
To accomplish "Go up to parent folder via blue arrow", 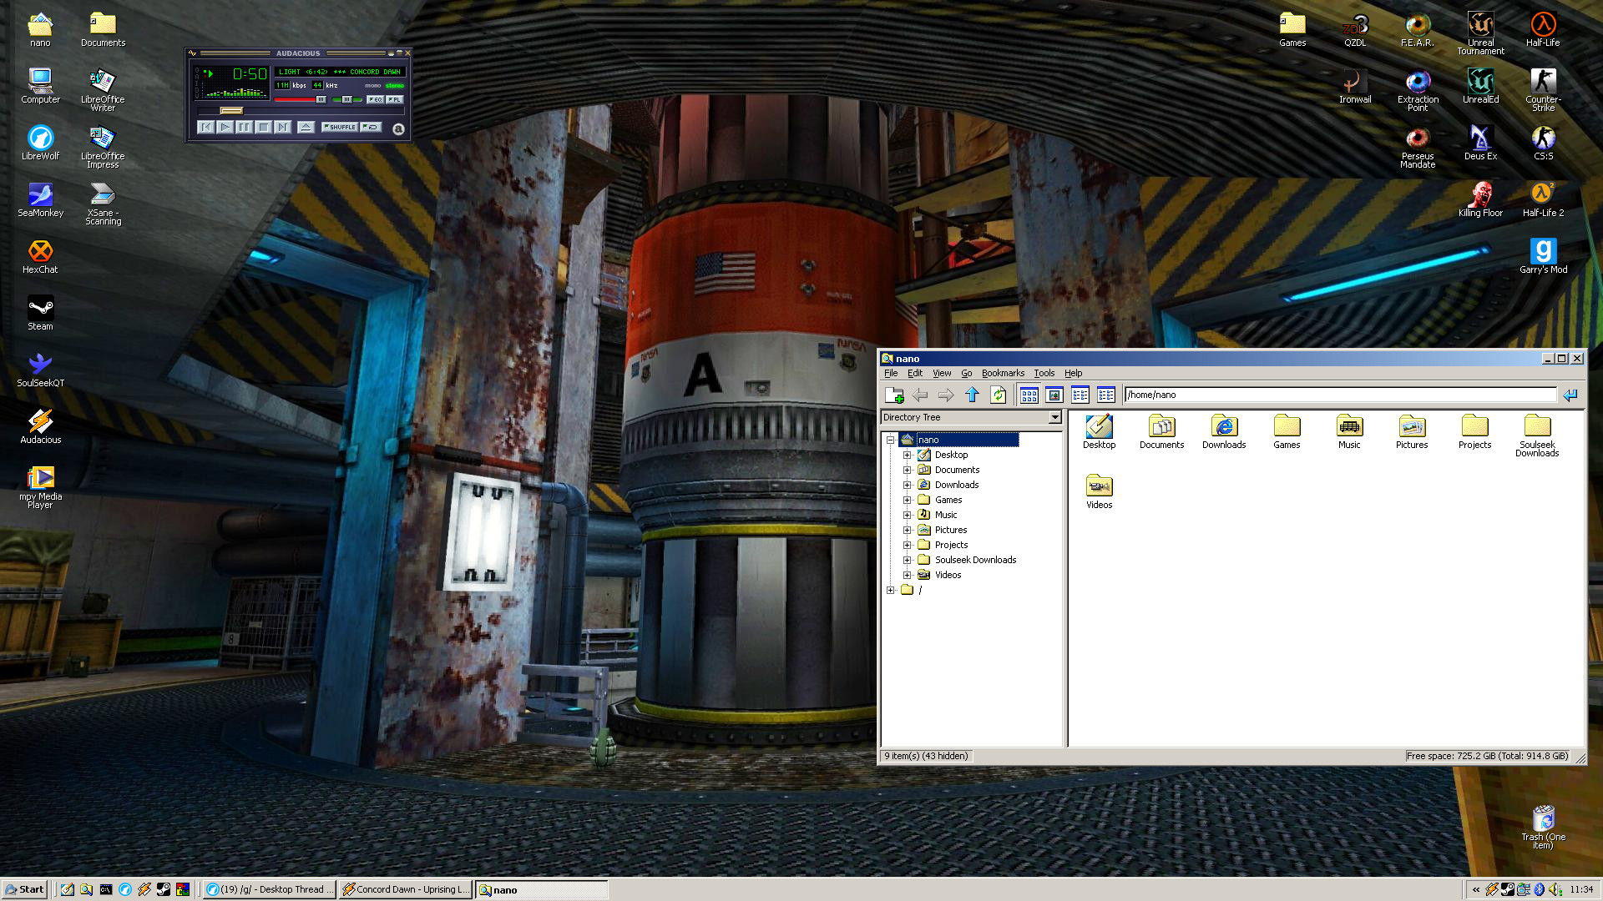I will (x=972, y=395).
